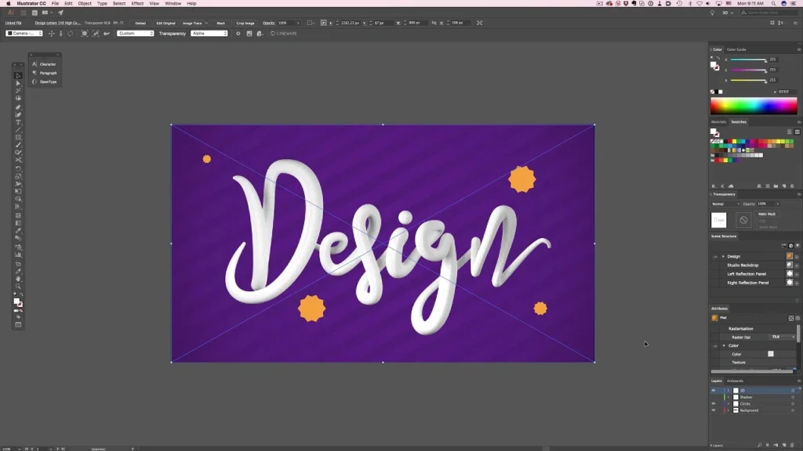Toggle visibility of the 3D layer

click(714, 390)
